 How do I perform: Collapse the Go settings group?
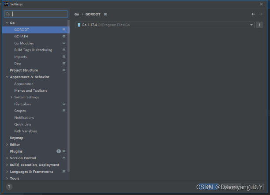pyautogui.click(x=7, y=23)
